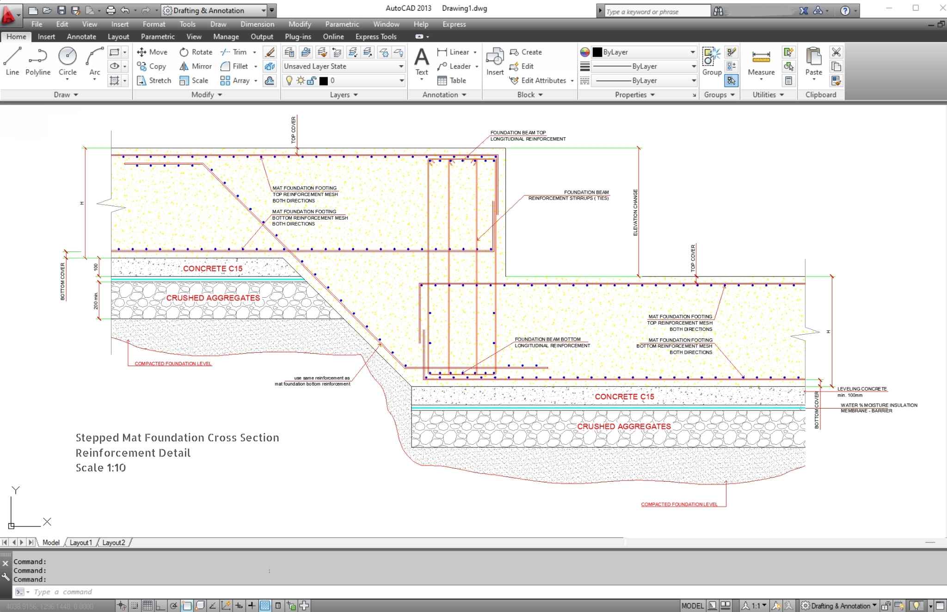Select the Mirror tool
947x612 pixels.
click(x=196, y=67)
